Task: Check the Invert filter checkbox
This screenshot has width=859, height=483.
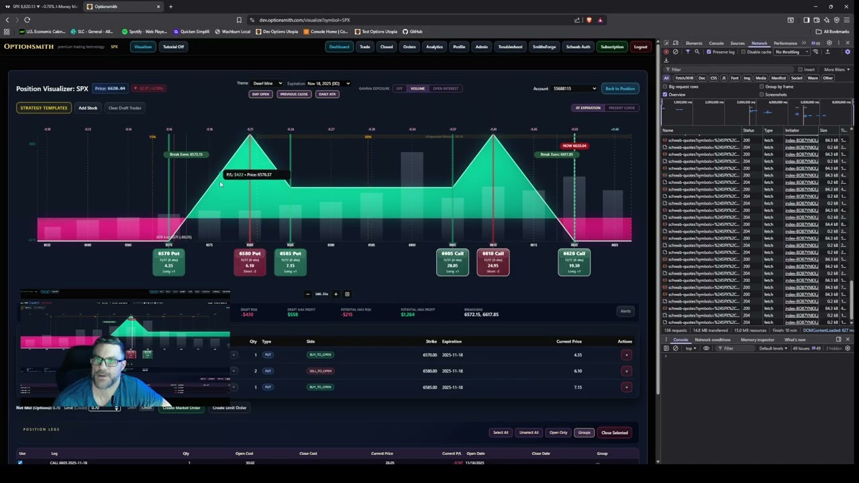Action: pyautogui.click(x=800, y=69)
